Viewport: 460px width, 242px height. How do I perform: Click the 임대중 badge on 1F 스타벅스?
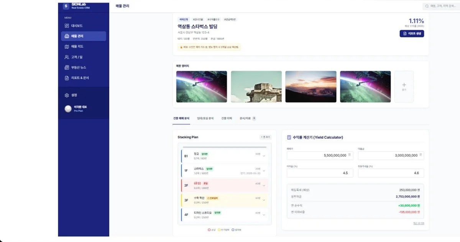209,169
